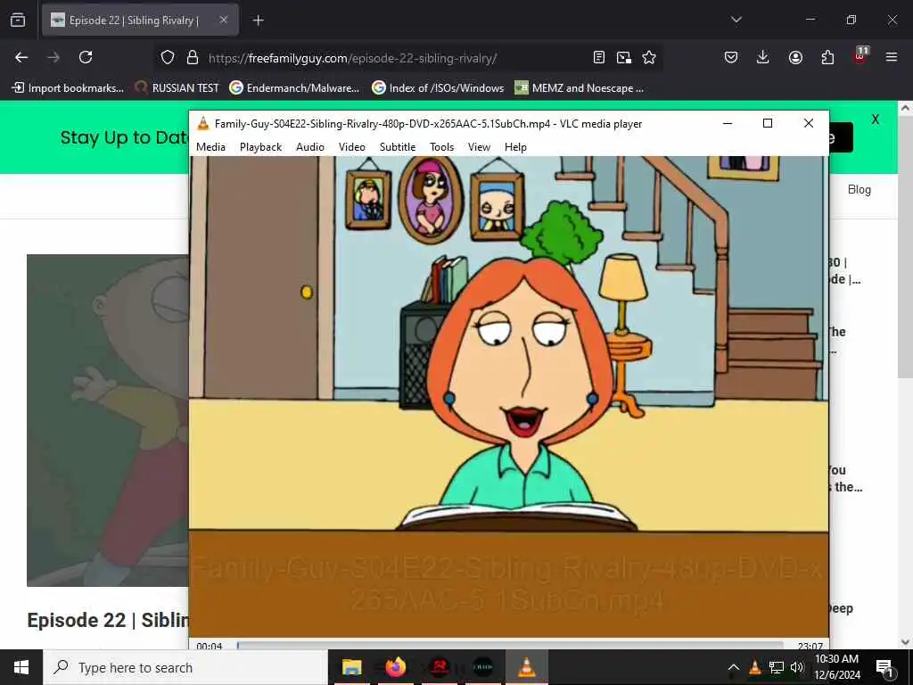Open Firefox account icon
913x685 pixels.
click(795, 57)
